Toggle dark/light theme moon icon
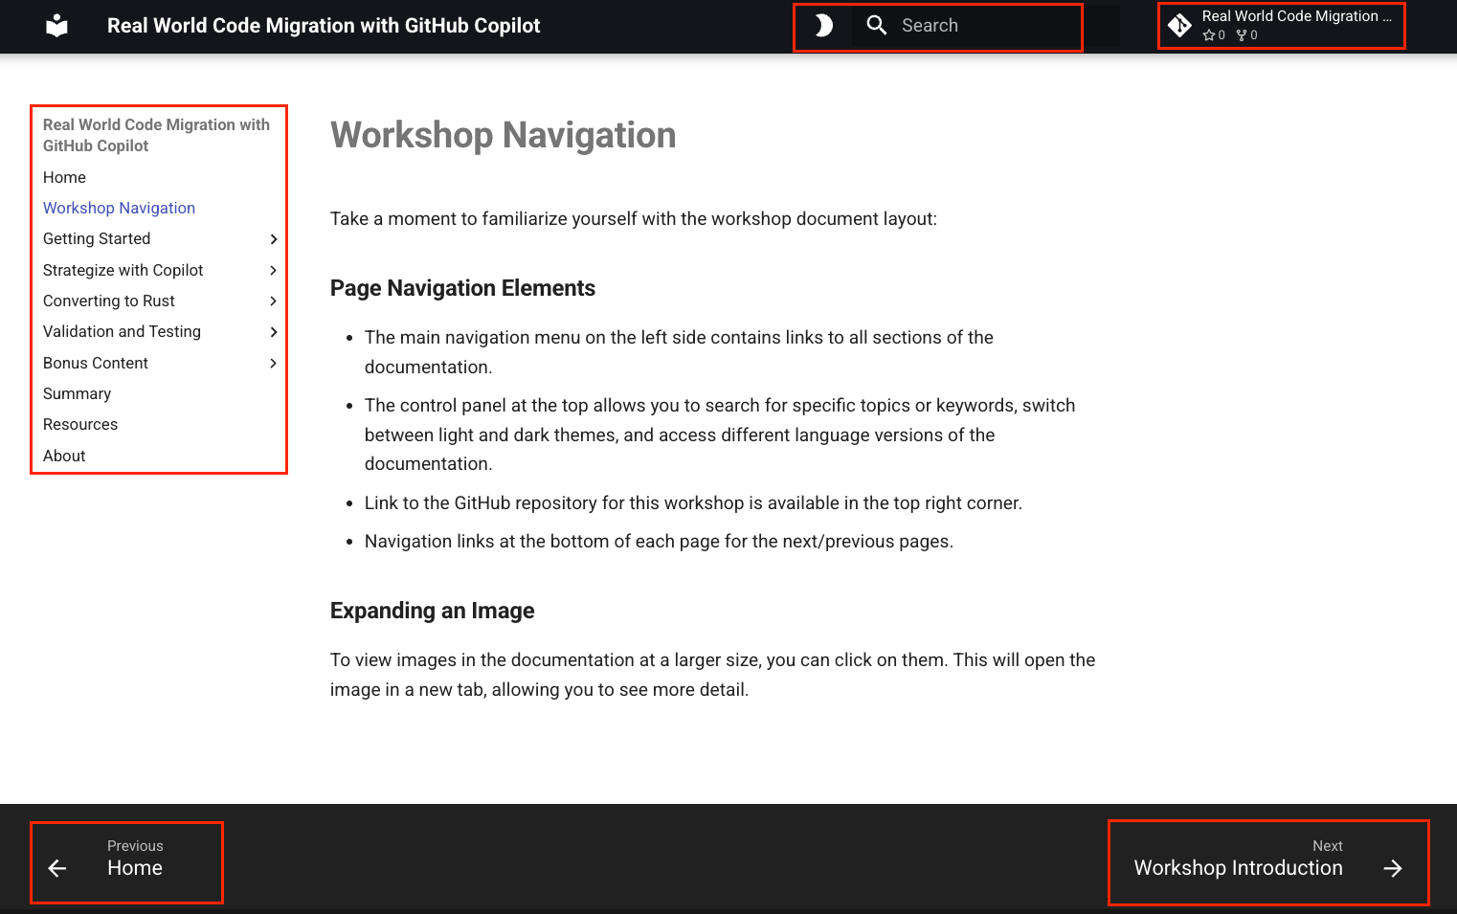The height and width of the screenshot is (914, 1457). (x=823, y=26)
